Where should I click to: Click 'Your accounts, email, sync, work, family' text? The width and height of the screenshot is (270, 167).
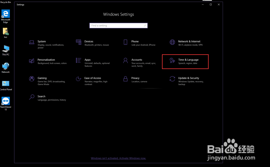tap(144, 65)
